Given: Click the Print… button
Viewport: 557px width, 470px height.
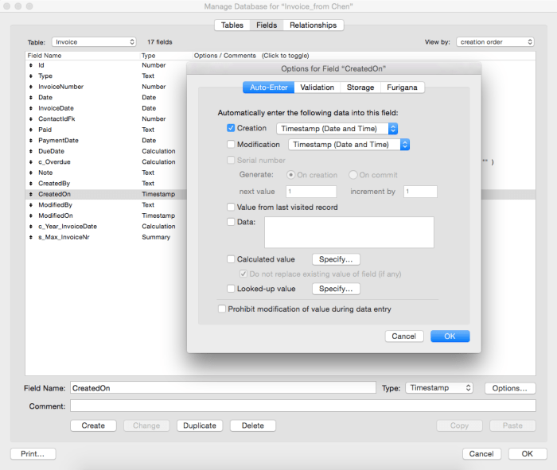Looking at the screenshot, I should (33, 454).
